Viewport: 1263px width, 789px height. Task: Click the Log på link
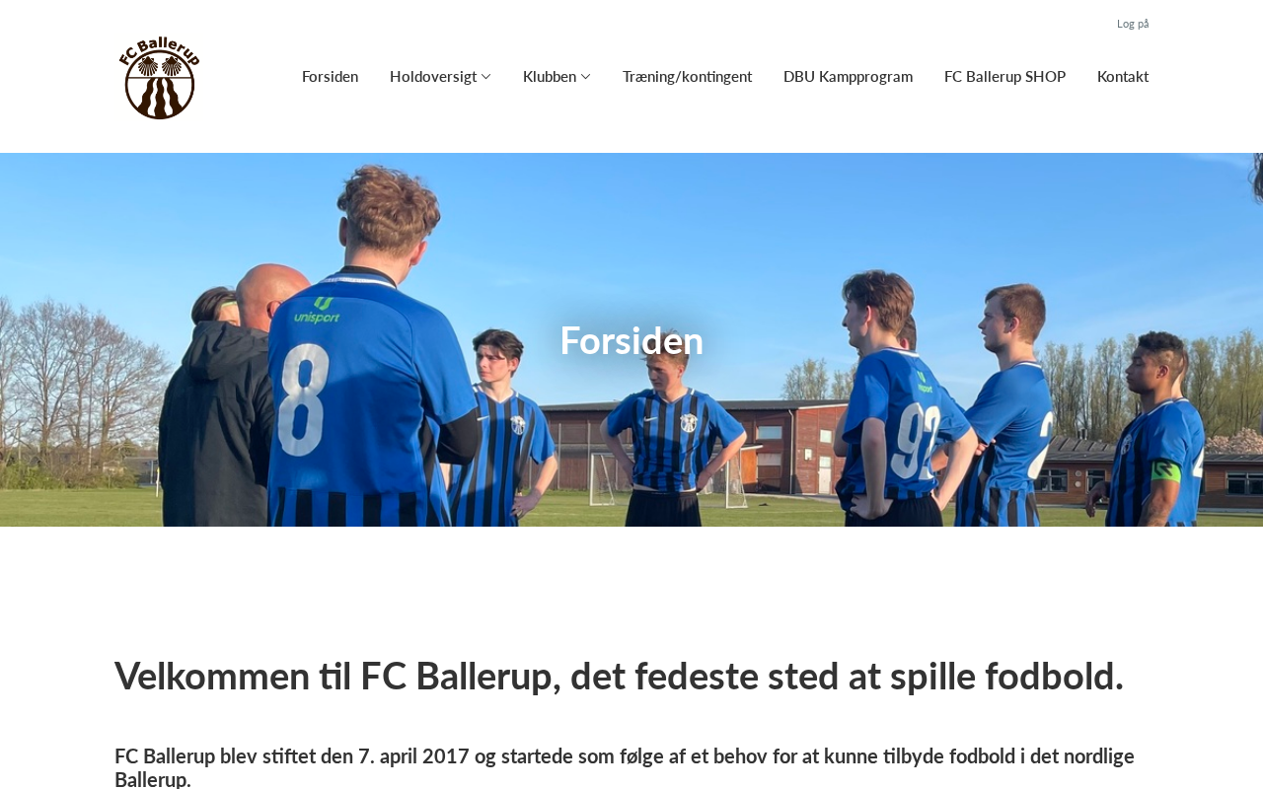pos(1133,24)
